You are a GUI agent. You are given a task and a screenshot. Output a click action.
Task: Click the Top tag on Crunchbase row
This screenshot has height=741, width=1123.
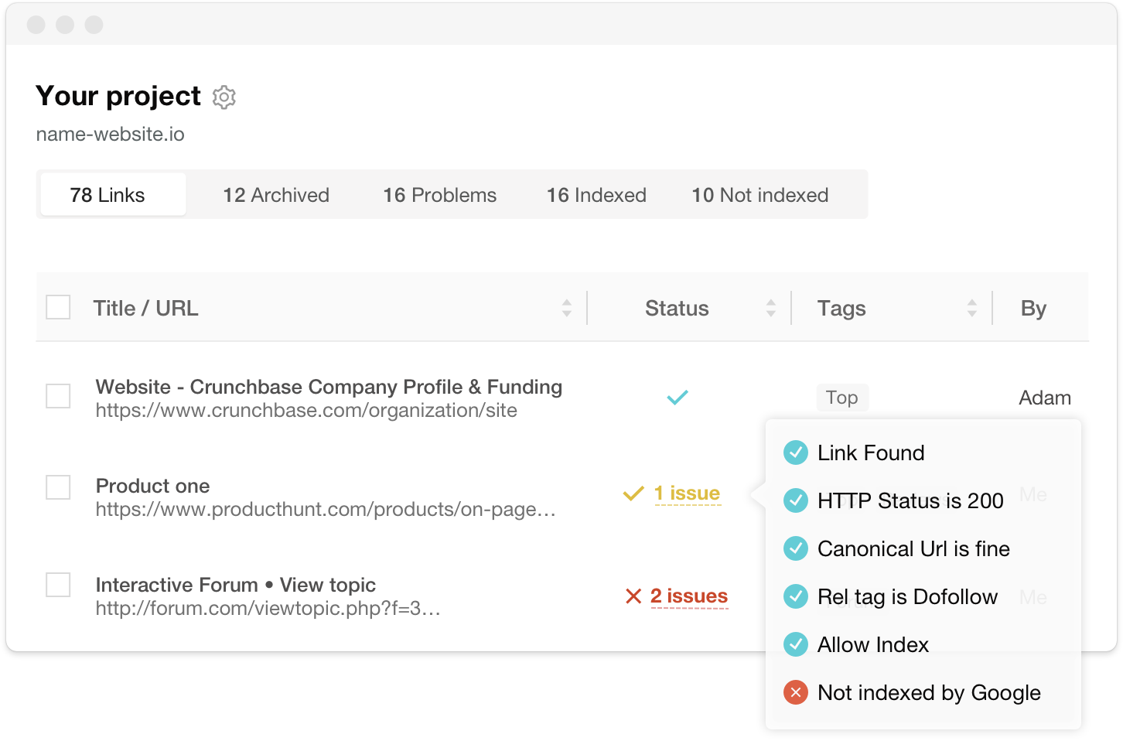coord(841,398)
